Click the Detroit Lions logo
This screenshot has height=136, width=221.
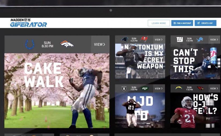tap(200, 39)
